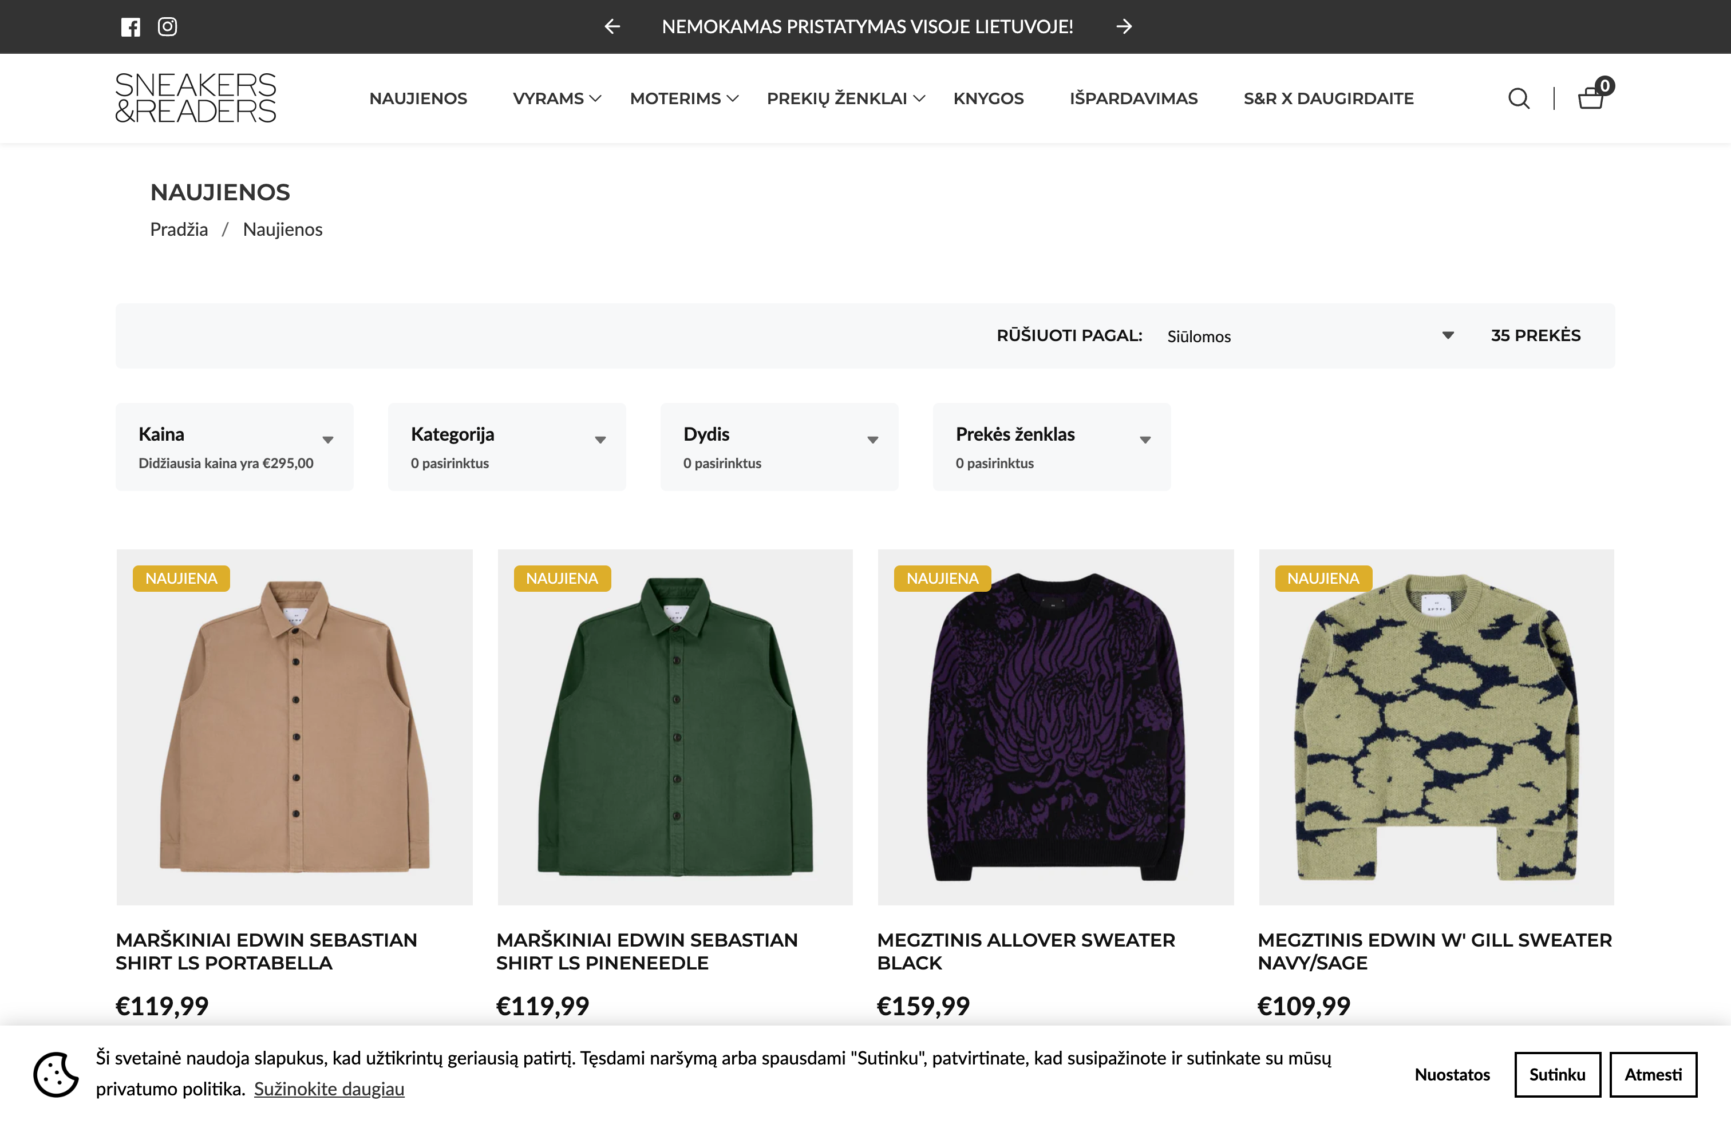The height and width of the screenshot is (1124, 1731).
Task: Go to Pradžia breadcrumb link
Action: 179,229
